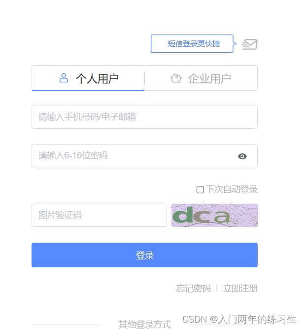Click the 短信登录更快捷 tooltip bubble
Viewport: 304px width, 329px height.
[194, 43]
